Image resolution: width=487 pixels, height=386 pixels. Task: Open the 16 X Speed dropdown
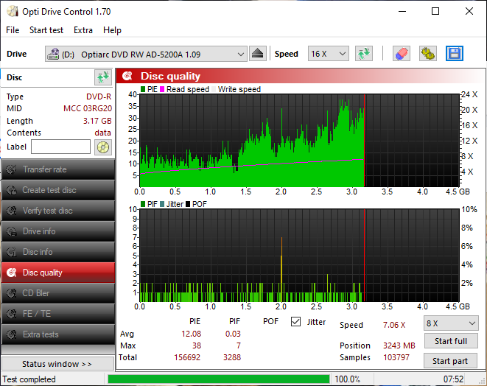pos(329,54)
